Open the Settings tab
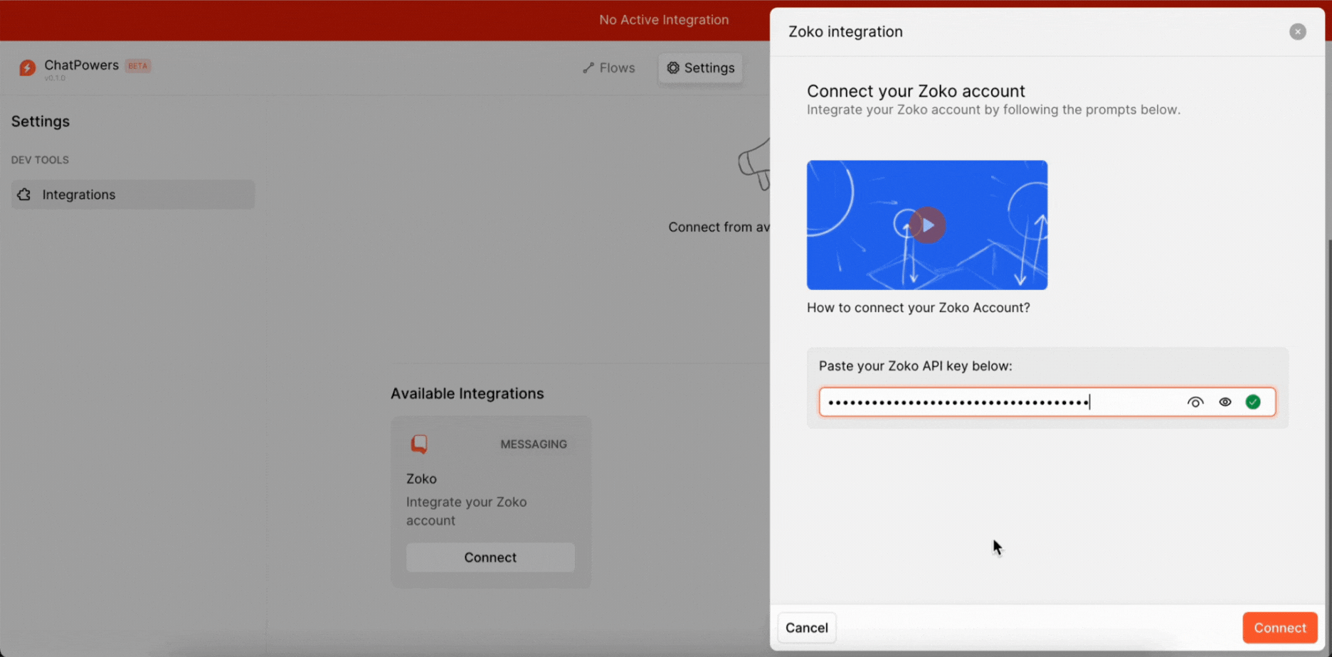The height and width of the screenshot is (657, 1332). point(700,68)
